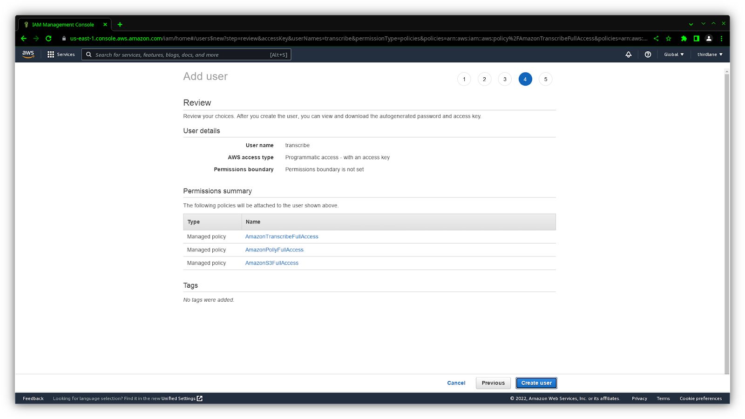Go to wizard step 1

[464, 79]
